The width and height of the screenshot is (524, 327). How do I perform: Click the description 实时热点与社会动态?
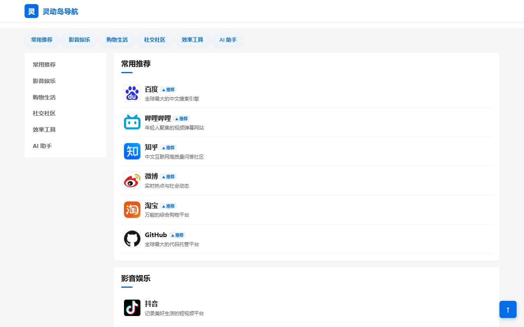coord(167,186)
